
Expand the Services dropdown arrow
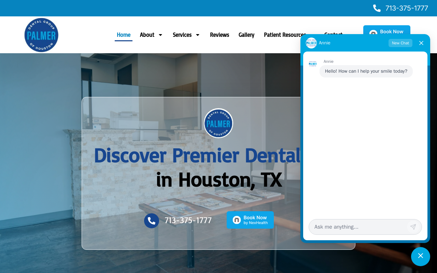(x=198, y=35)
